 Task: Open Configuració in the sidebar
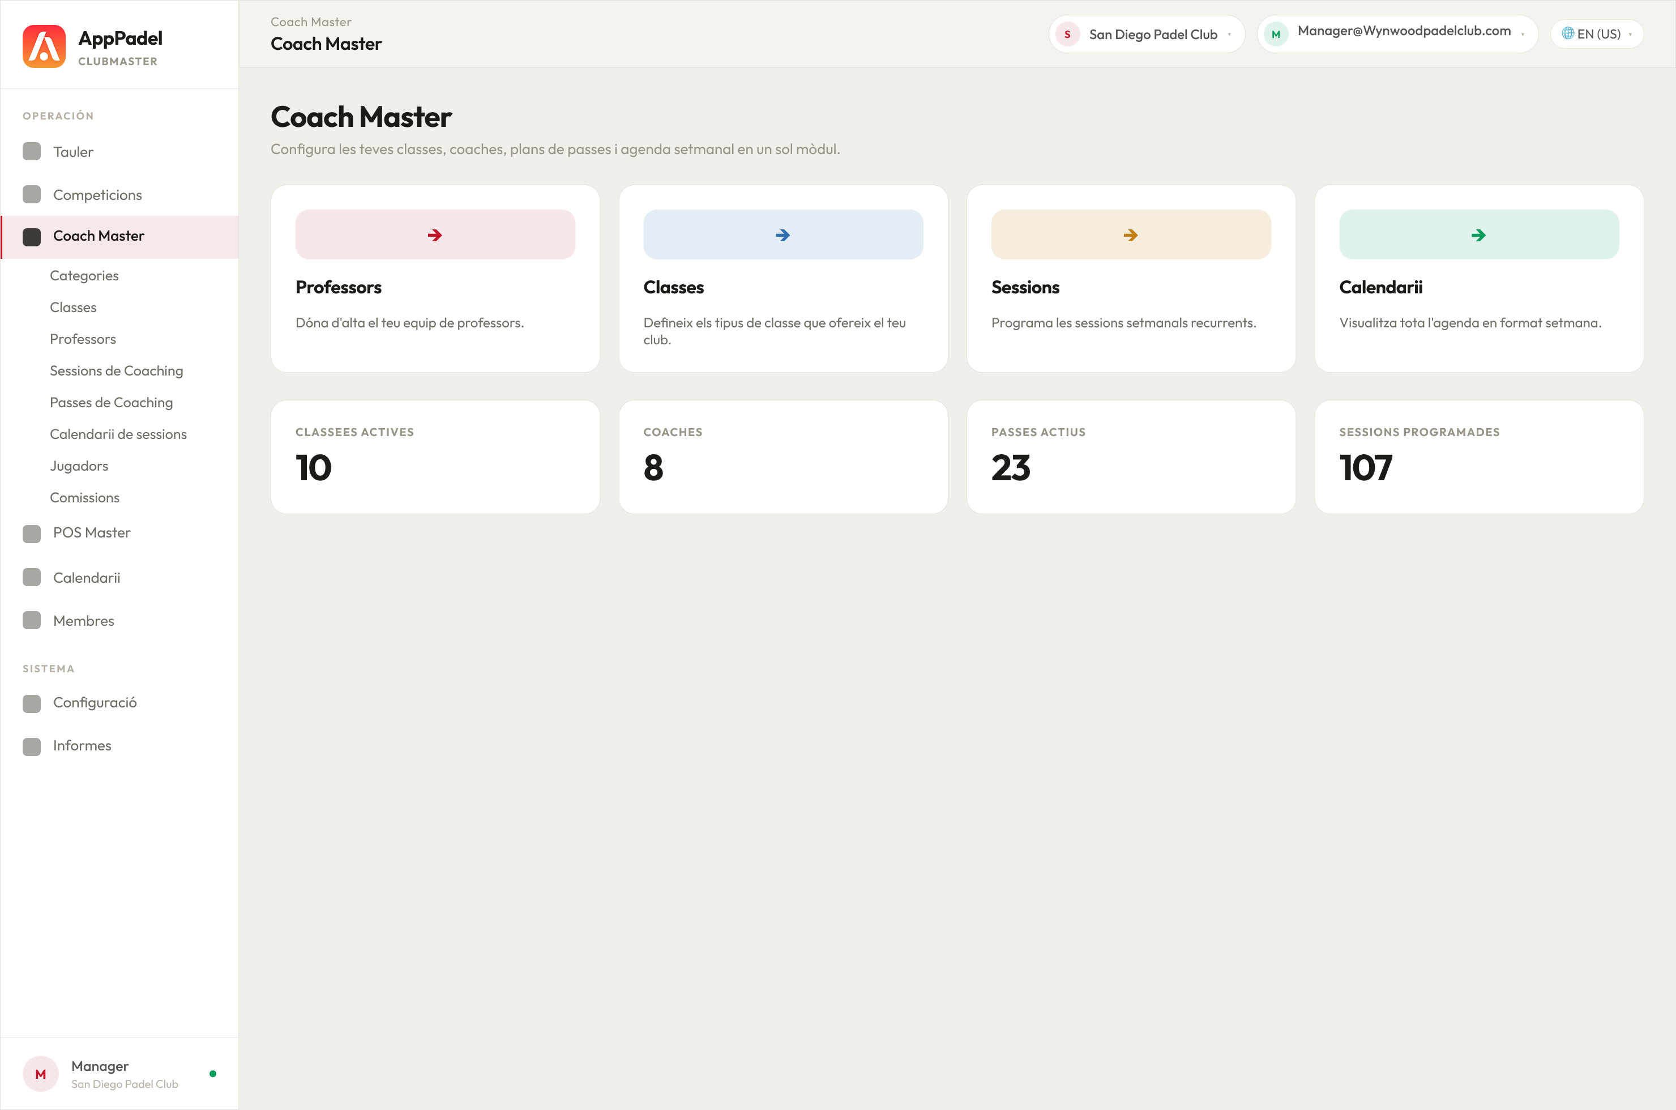(119, 703)
